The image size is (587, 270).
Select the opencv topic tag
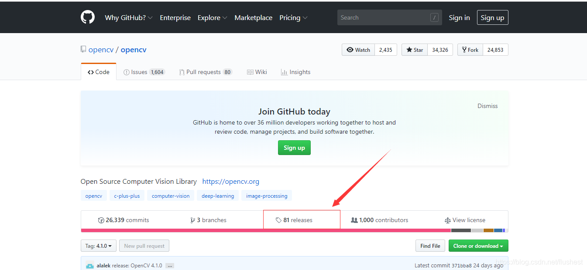click(93, 196)
